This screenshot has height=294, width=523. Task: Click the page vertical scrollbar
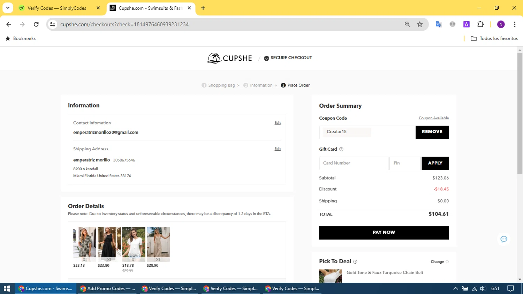520,113
